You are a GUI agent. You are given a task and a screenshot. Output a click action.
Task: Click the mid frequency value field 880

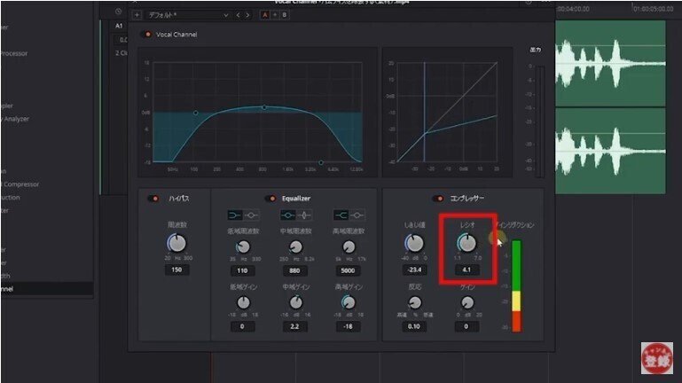tap(295, 270)
